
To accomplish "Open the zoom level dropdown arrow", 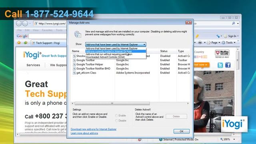I will pos(234,139).
